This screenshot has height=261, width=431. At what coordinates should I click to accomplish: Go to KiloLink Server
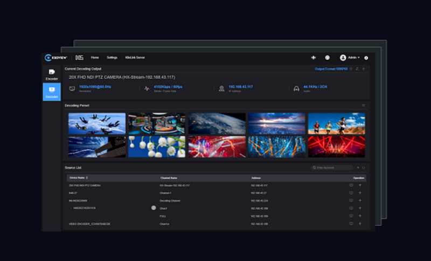[x=135, y=58]
